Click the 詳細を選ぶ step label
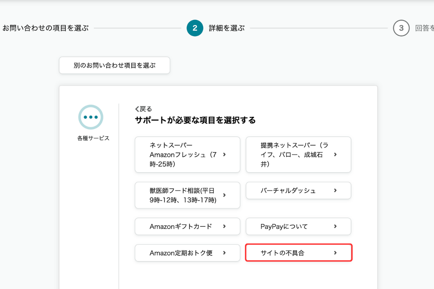 [x=227, y=28]
